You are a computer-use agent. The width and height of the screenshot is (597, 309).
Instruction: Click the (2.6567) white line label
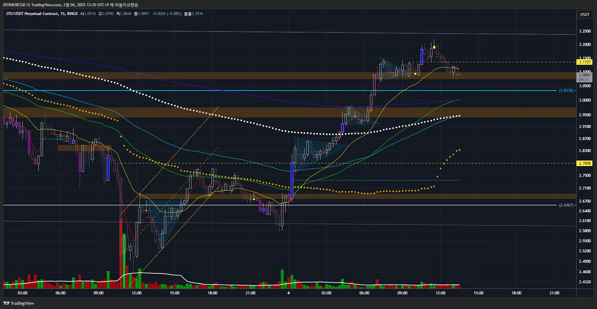coord(566,205)
